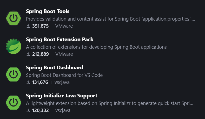
Task: Click download icon beside 351,875
Action: click(28, 26)
